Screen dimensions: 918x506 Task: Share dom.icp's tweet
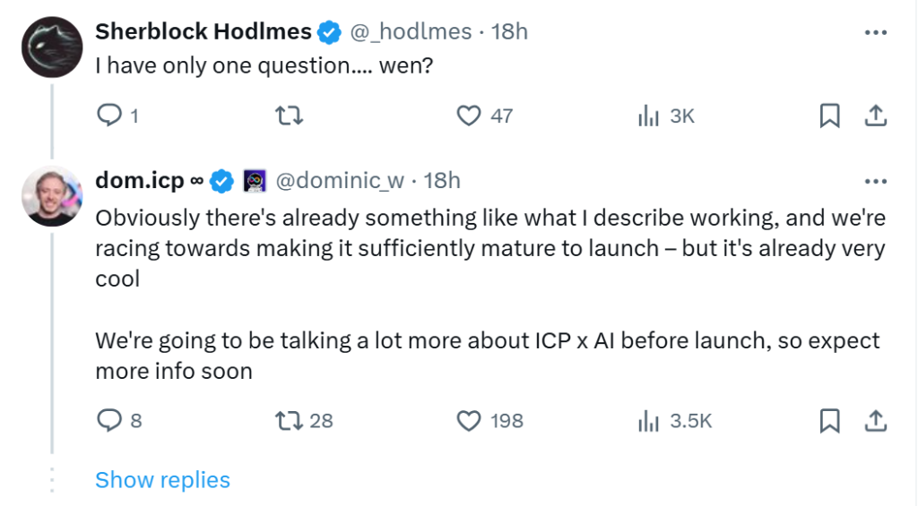(x=875, y=420)
